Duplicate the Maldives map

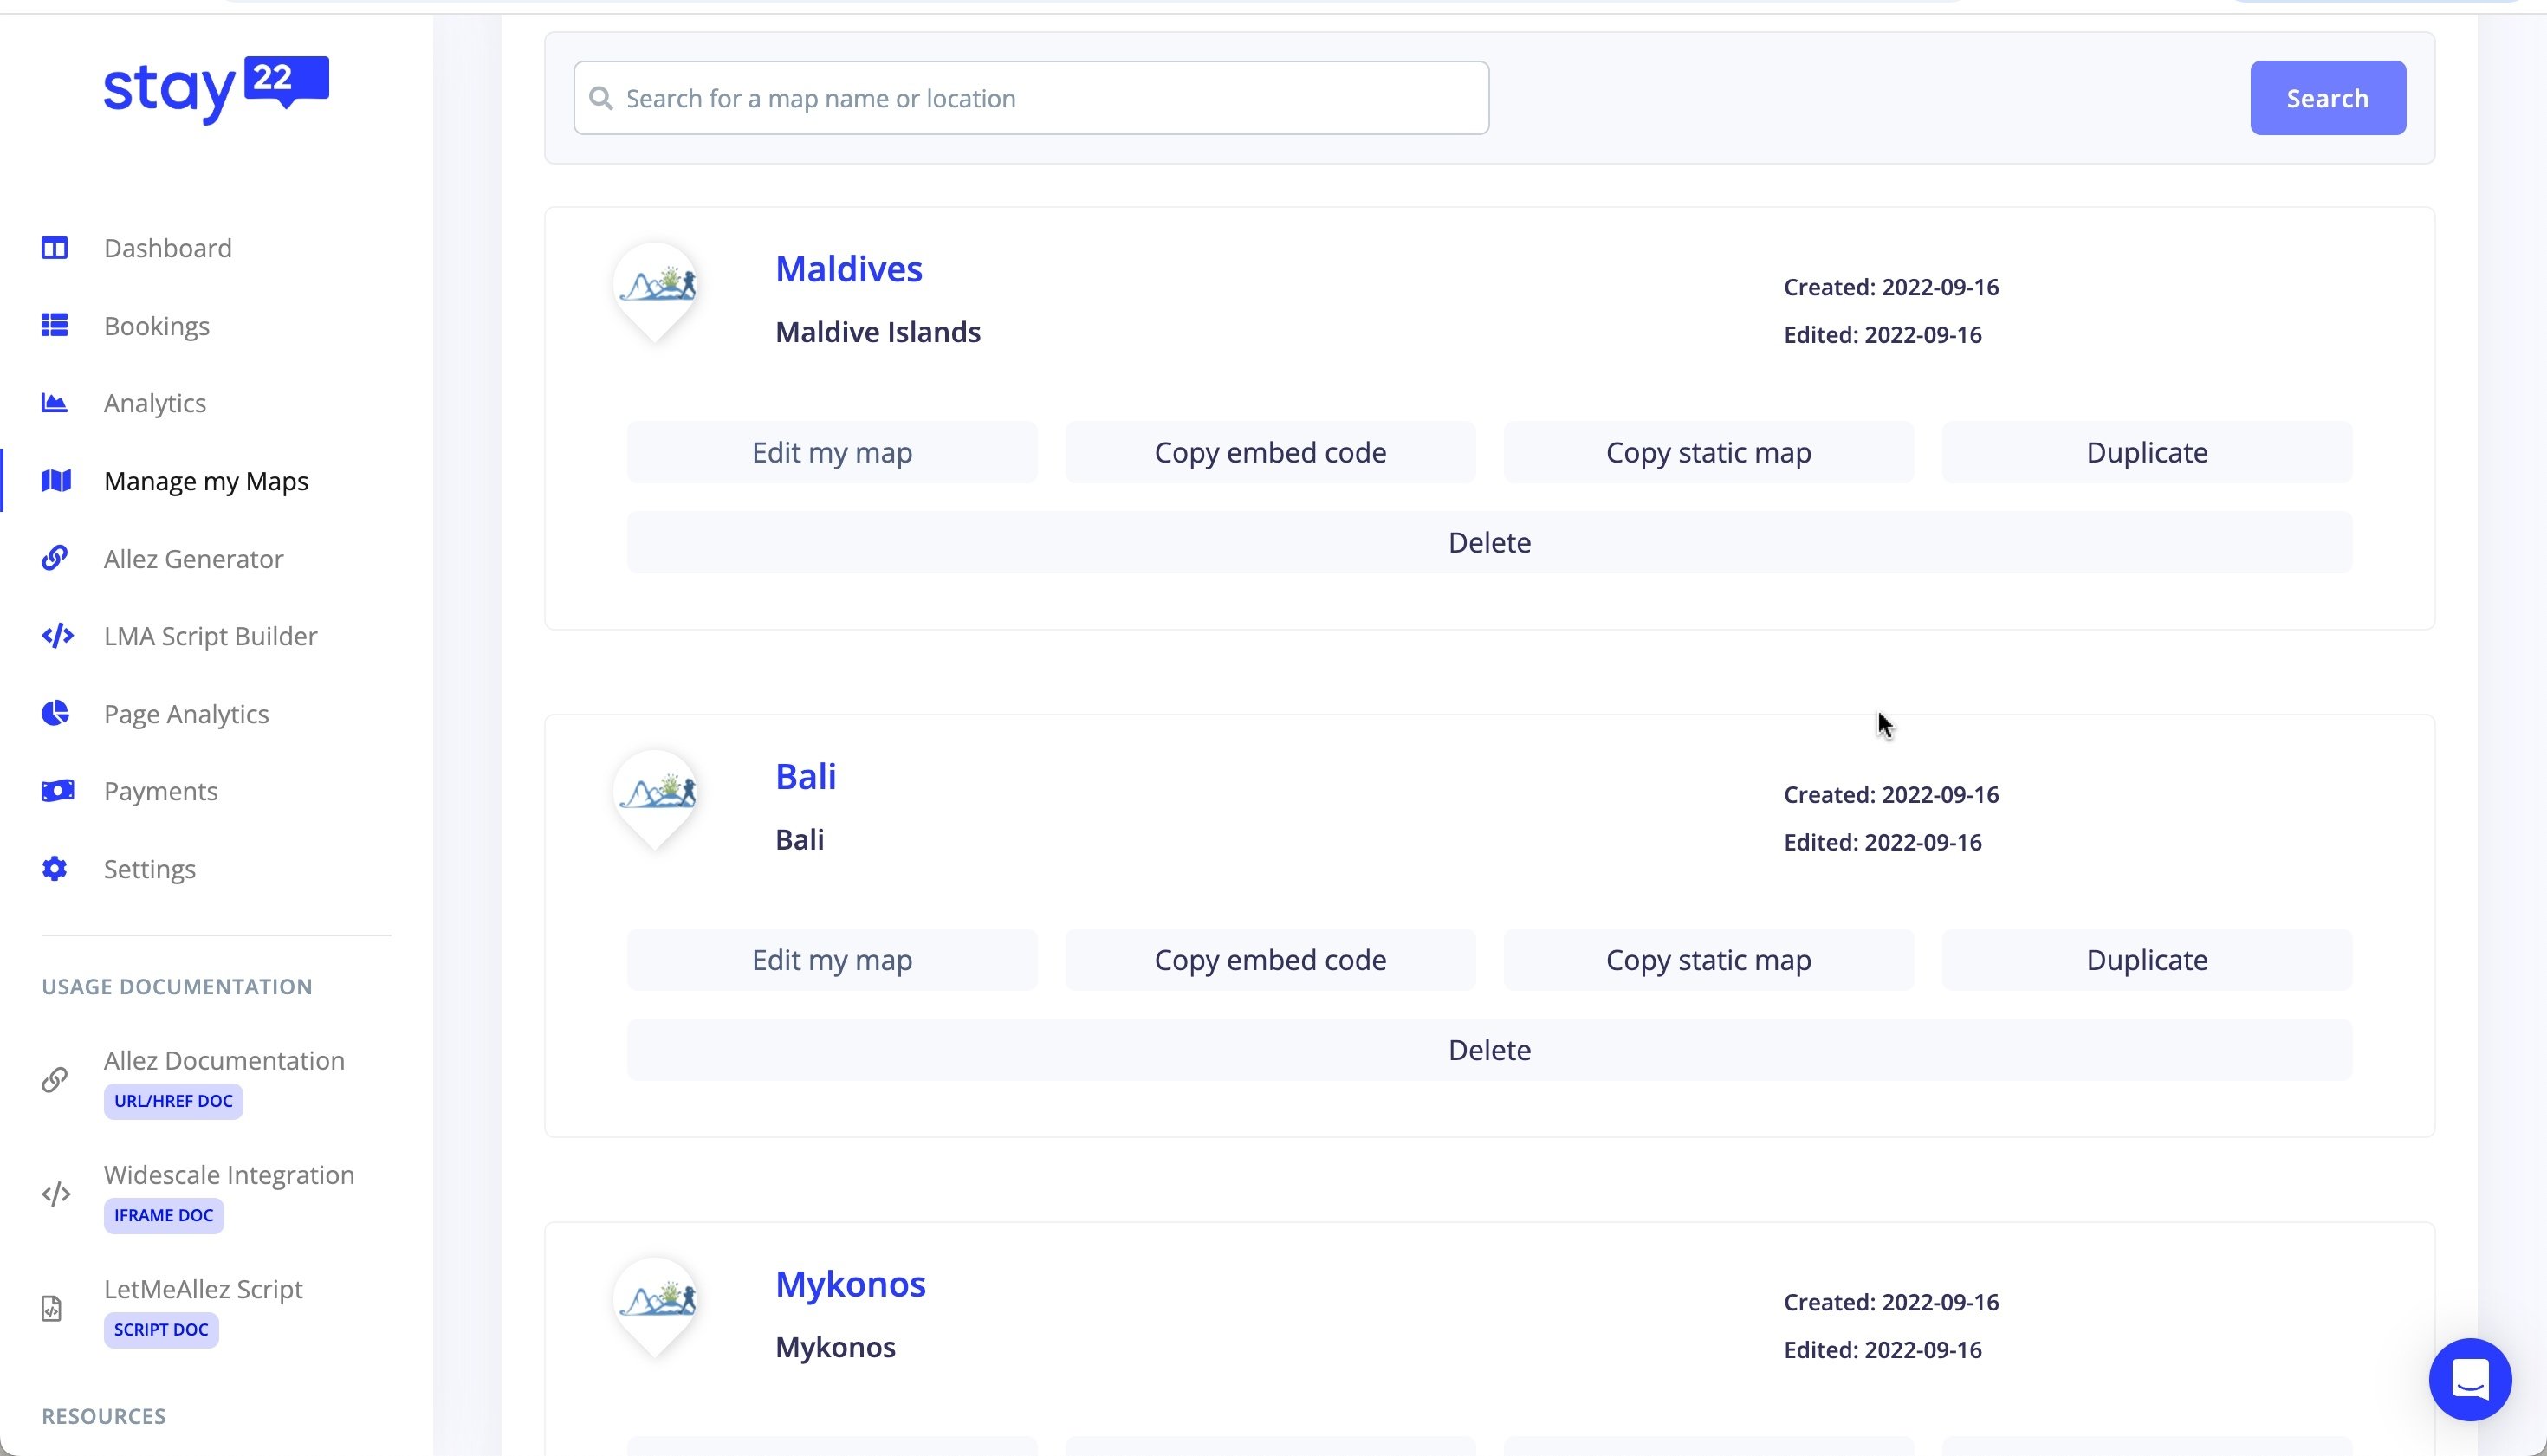click(x=2146, y=452)
